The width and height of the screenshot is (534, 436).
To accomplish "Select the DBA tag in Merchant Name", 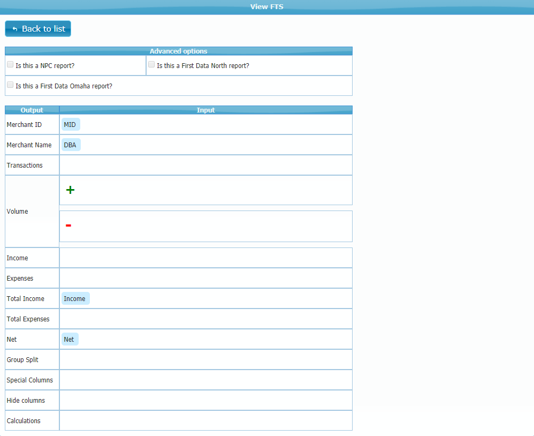I will coord(71,145).
